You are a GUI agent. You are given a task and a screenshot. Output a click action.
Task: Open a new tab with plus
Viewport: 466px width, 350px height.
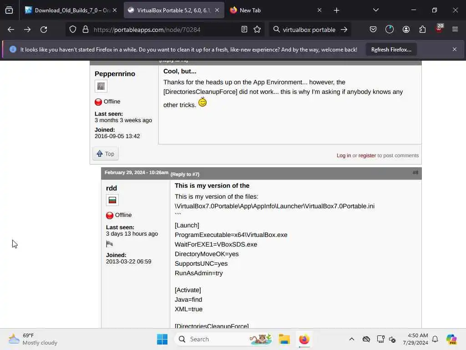[336, 10]
